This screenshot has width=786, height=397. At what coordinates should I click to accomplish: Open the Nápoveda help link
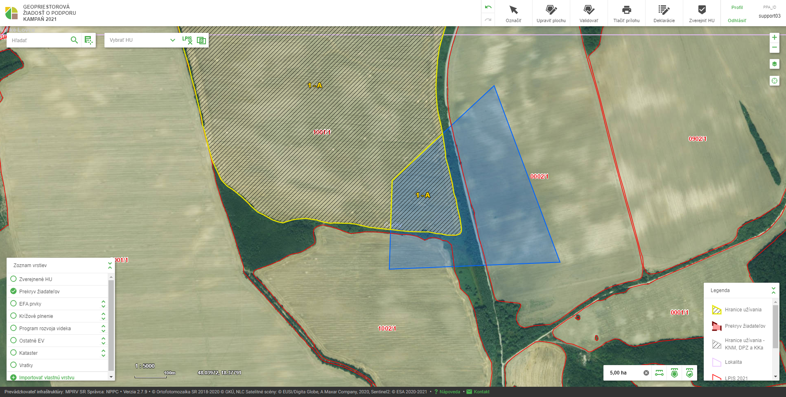click(x=449, y=392)
